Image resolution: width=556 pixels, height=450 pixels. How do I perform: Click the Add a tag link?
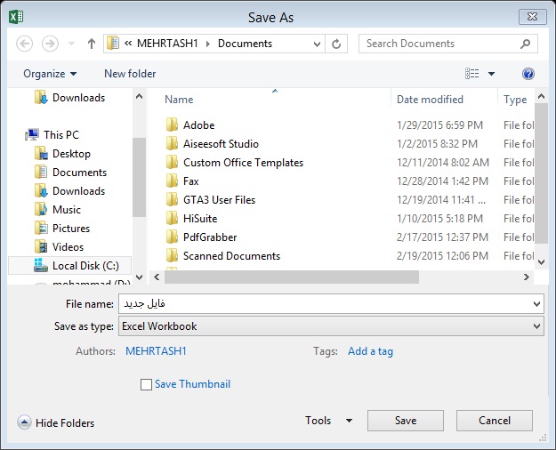tap(370, 351)
